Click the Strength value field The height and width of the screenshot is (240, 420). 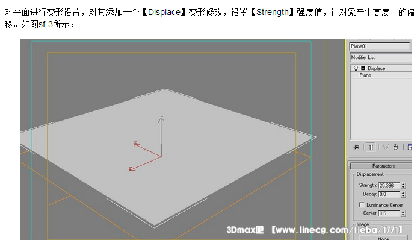[x=389, y=185]
